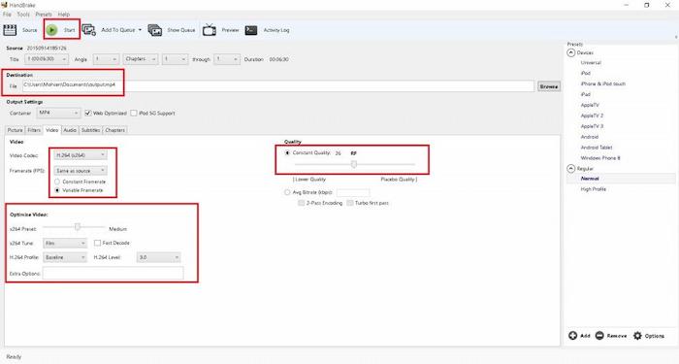
Task: Select the iPhone & iPod touch preset
Action: pos(602,83)
